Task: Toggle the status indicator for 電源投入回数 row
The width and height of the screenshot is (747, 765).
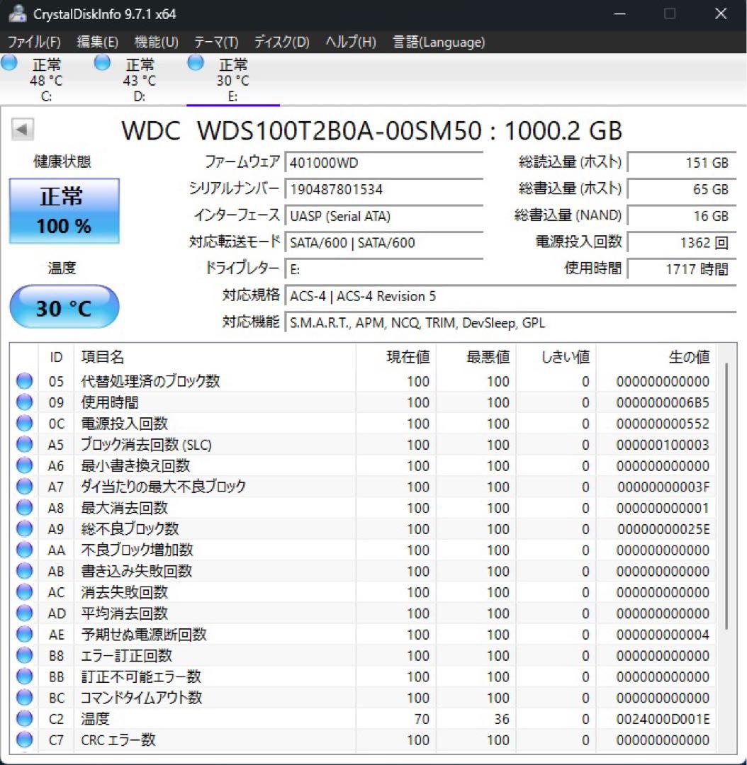Action: pos(23,423)
